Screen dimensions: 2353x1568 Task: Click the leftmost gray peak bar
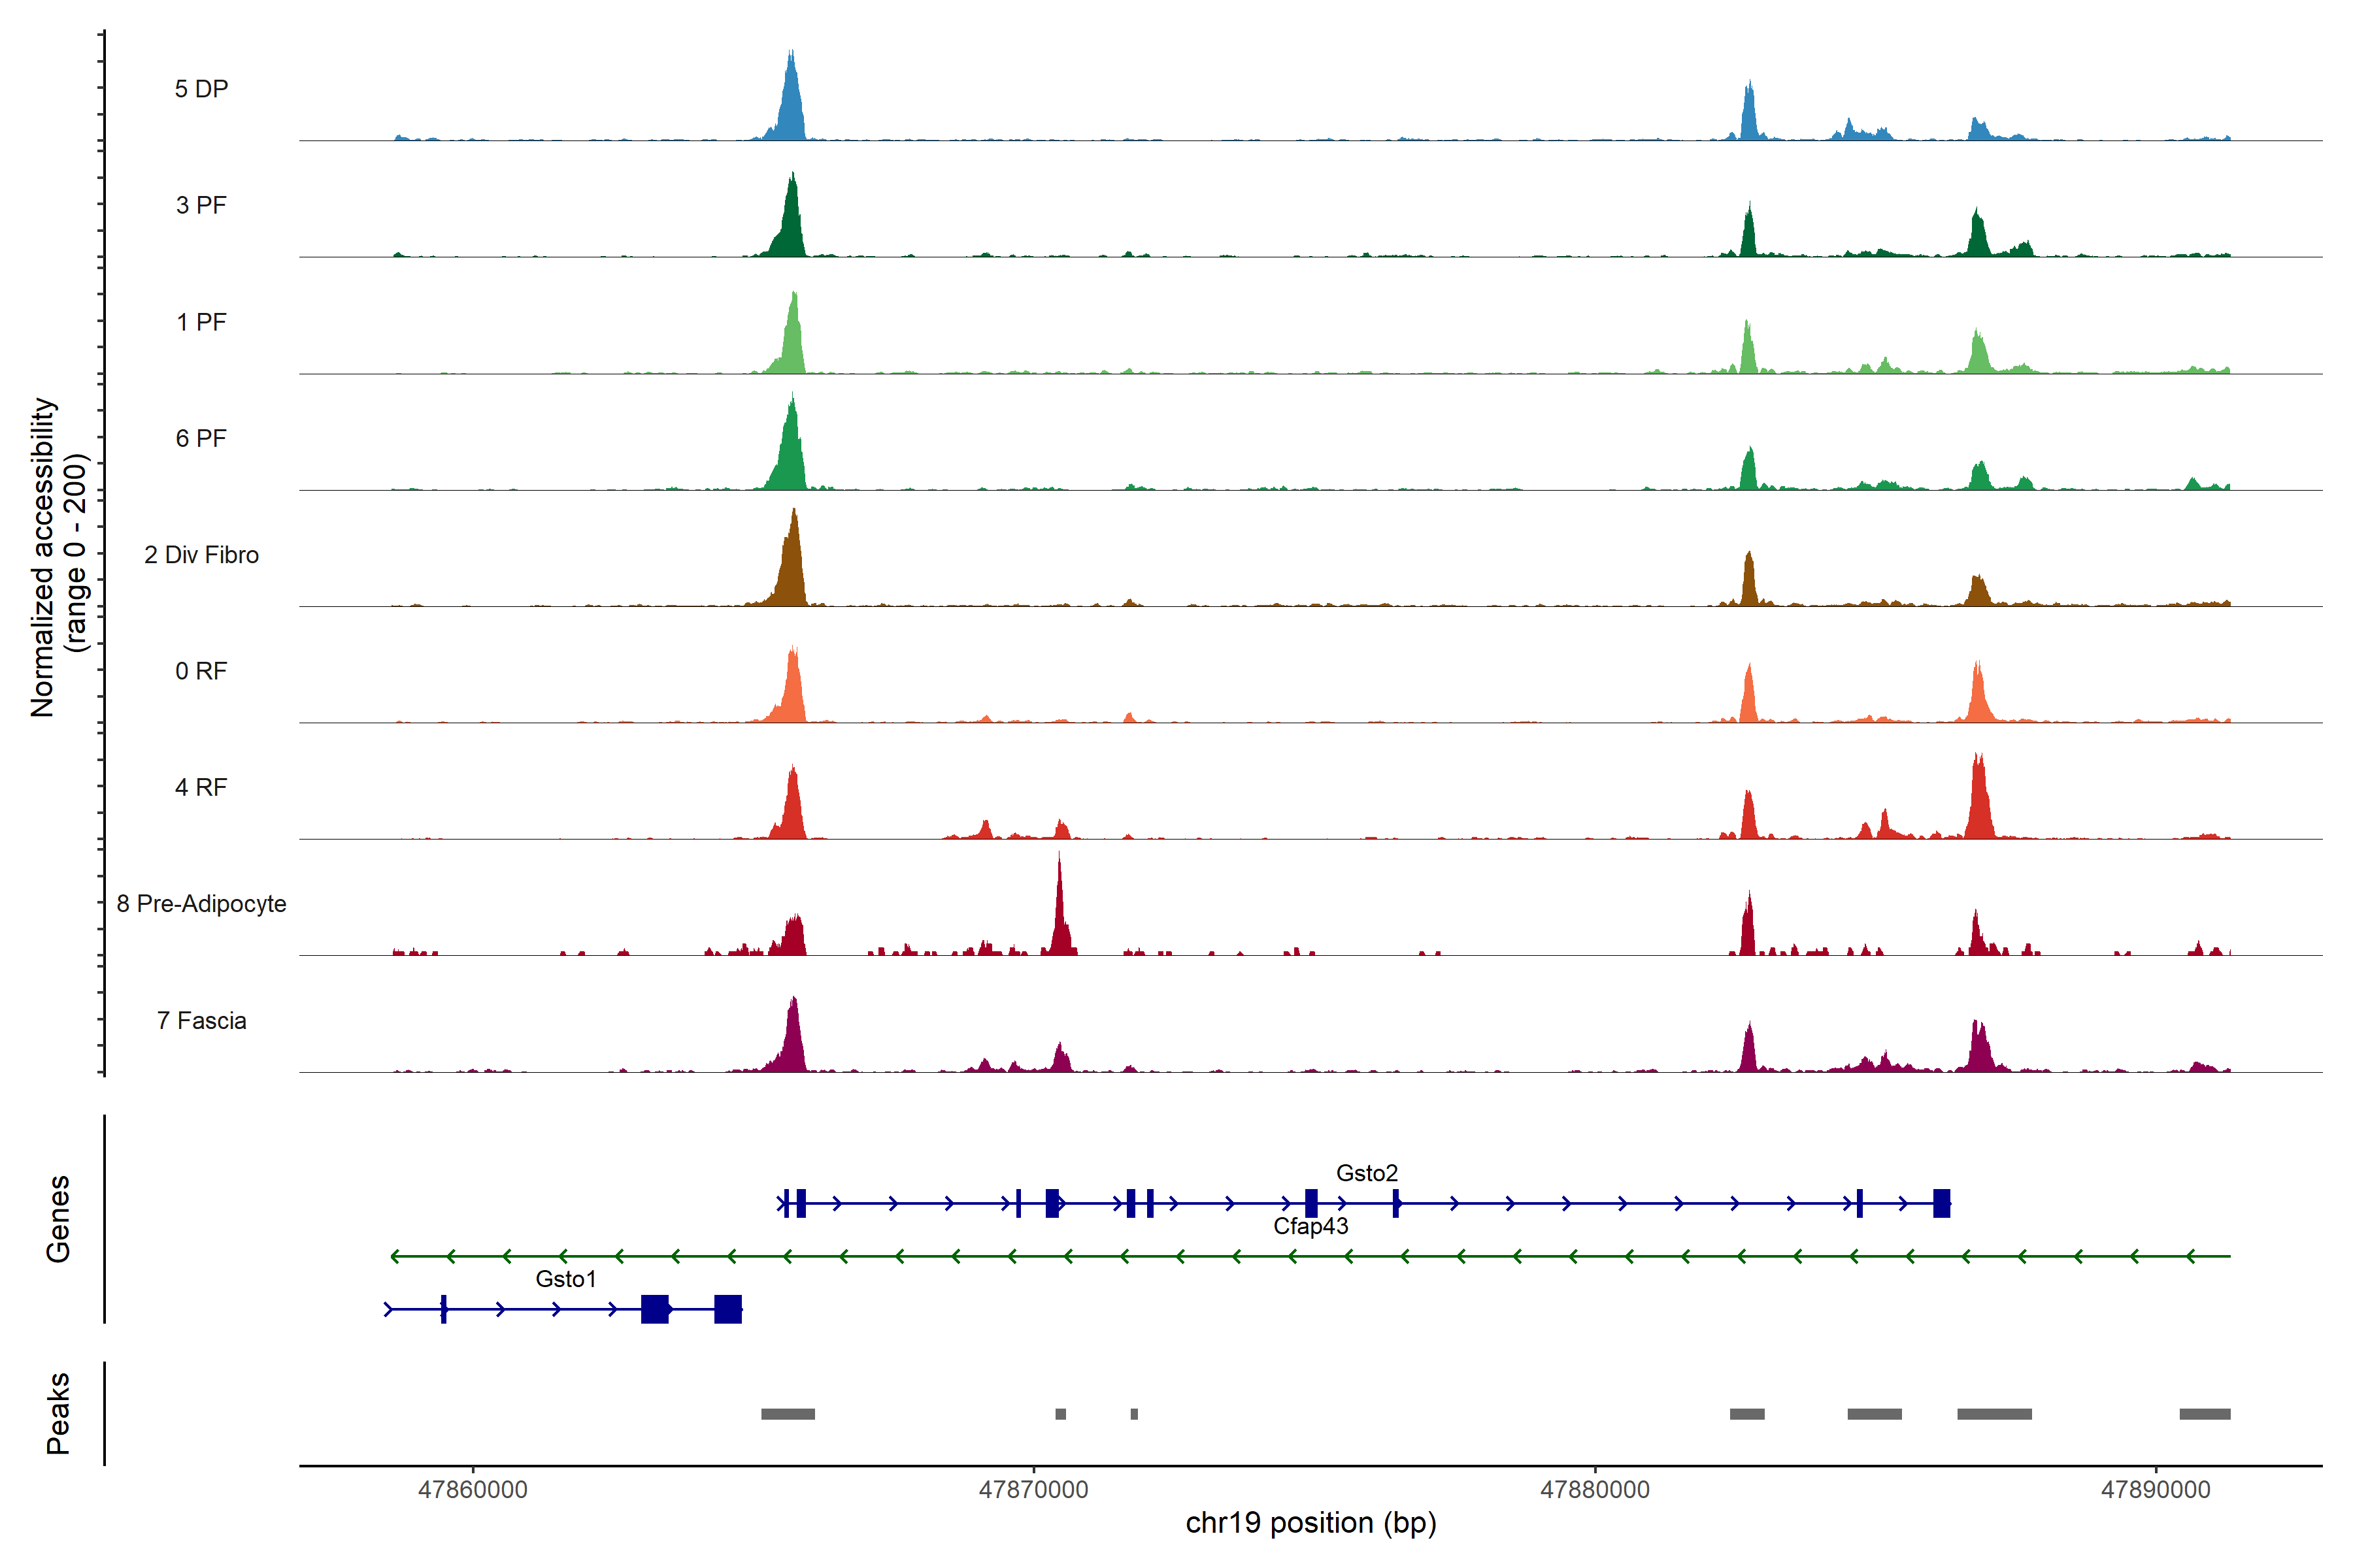[788, 1414]
